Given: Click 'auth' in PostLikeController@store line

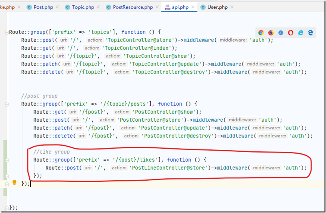Looking at the screenshot, I should click(x=292, y=168).
